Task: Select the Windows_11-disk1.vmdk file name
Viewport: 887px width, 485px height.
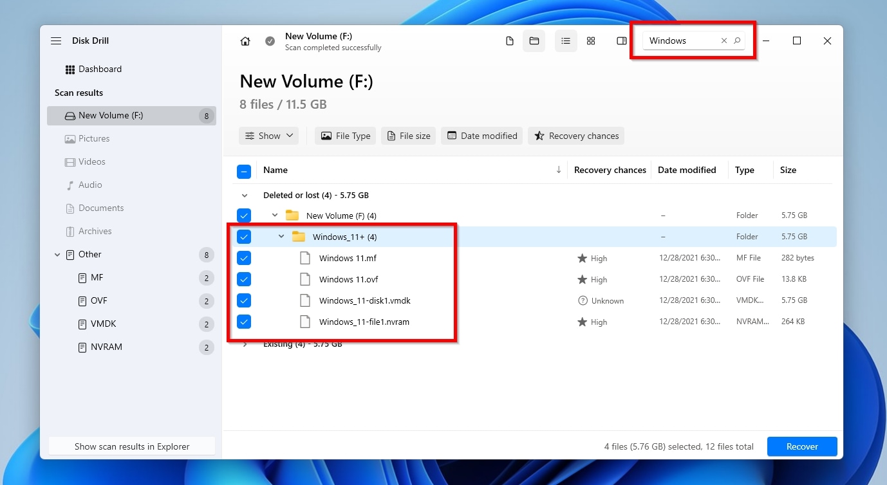Action: (x=365, y=300)
